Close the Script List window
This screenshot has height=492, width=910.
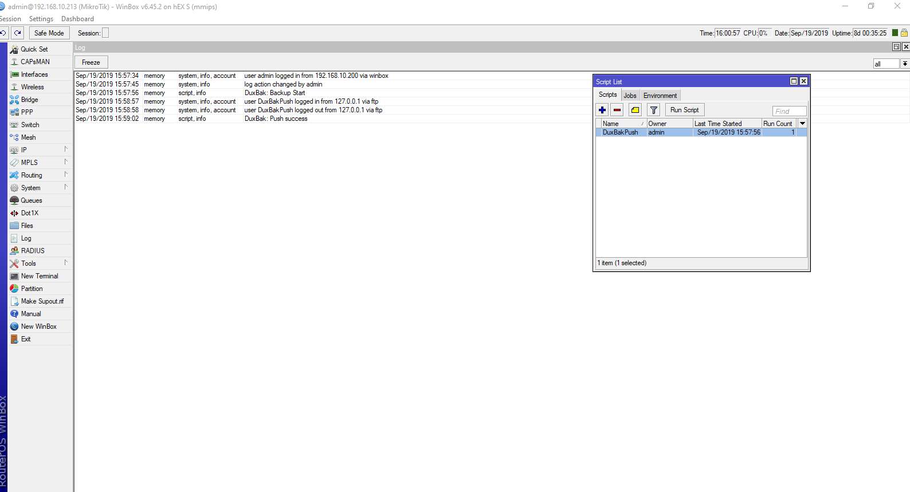(x=803, y=81)
